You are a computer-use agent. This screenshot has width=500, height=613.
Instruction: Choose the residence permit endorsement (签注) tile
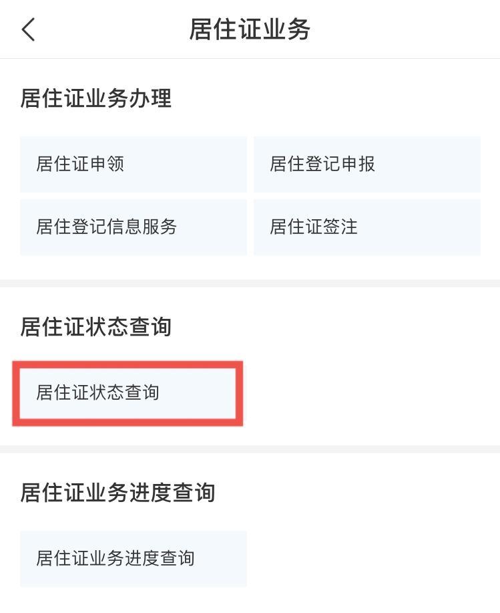pyautogui.click(x=366, y=227)
